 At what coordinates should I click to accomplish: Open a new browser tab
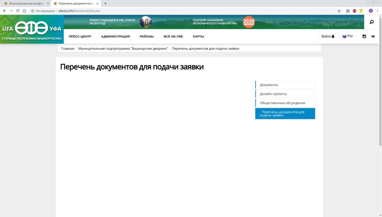point(105,3)
